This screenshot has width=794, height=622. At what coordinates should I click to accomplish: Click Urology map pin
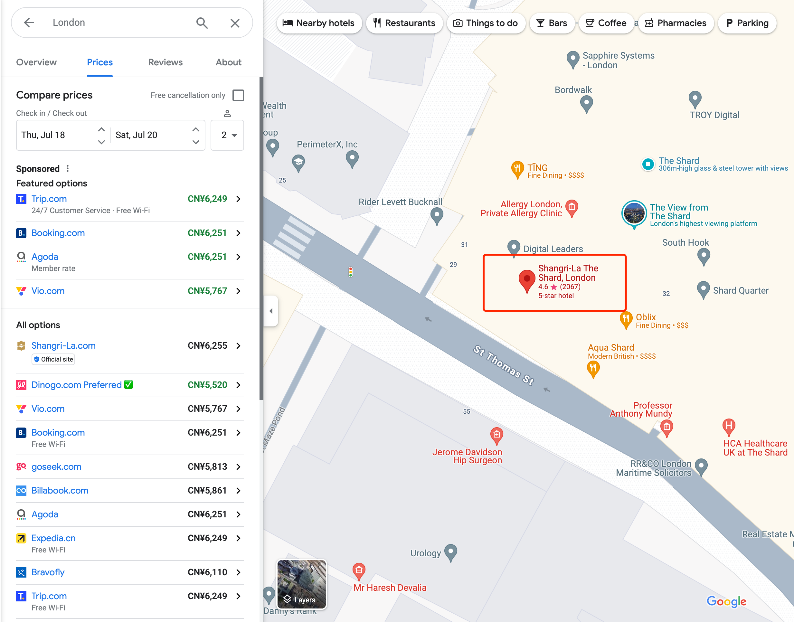click(x=450, y=553)
